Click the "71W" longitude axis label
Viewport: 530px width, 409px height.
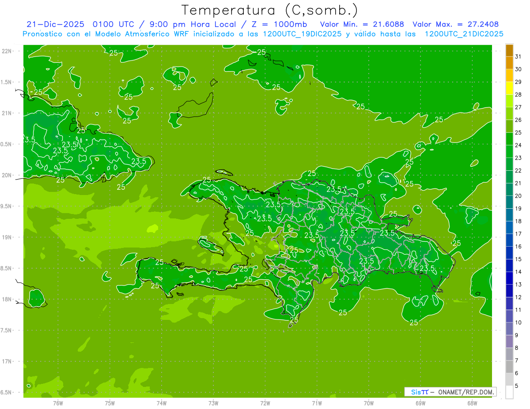(x=317, y=403)
